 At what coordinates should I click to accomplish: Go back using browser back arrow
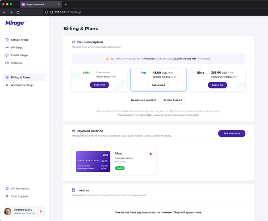pos(4,13)
